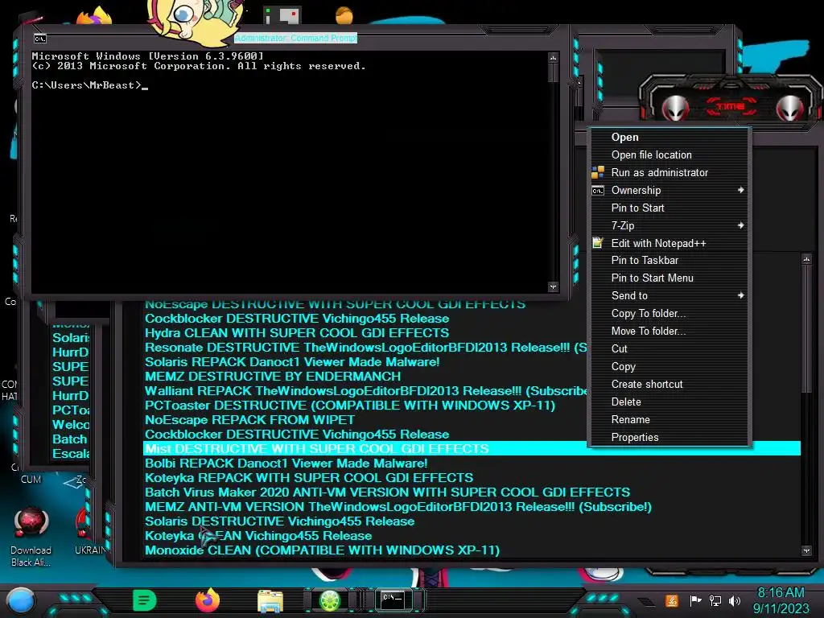Image resolution: width=824 pixels, height=618 pixels.
Task: Launch Firefox from the taskbar
Action: (208, 600)
